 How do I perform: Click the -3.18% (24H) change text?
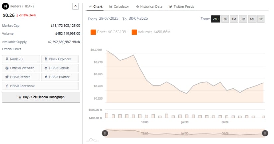[x=27, y=15]
